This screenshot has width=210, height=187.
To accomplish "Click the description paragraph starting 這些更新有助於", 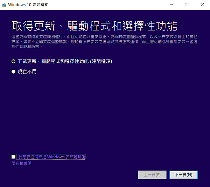I will [x=104, y=42].
